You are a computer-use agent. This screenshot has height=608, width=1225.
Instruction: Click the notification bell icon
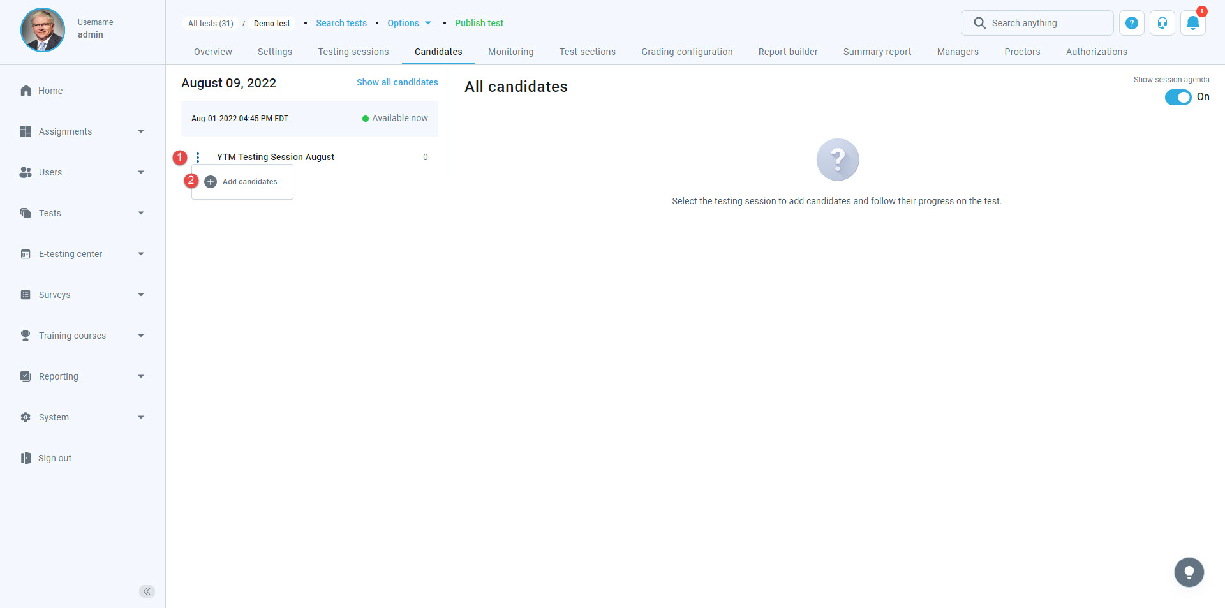point(1192,24)
